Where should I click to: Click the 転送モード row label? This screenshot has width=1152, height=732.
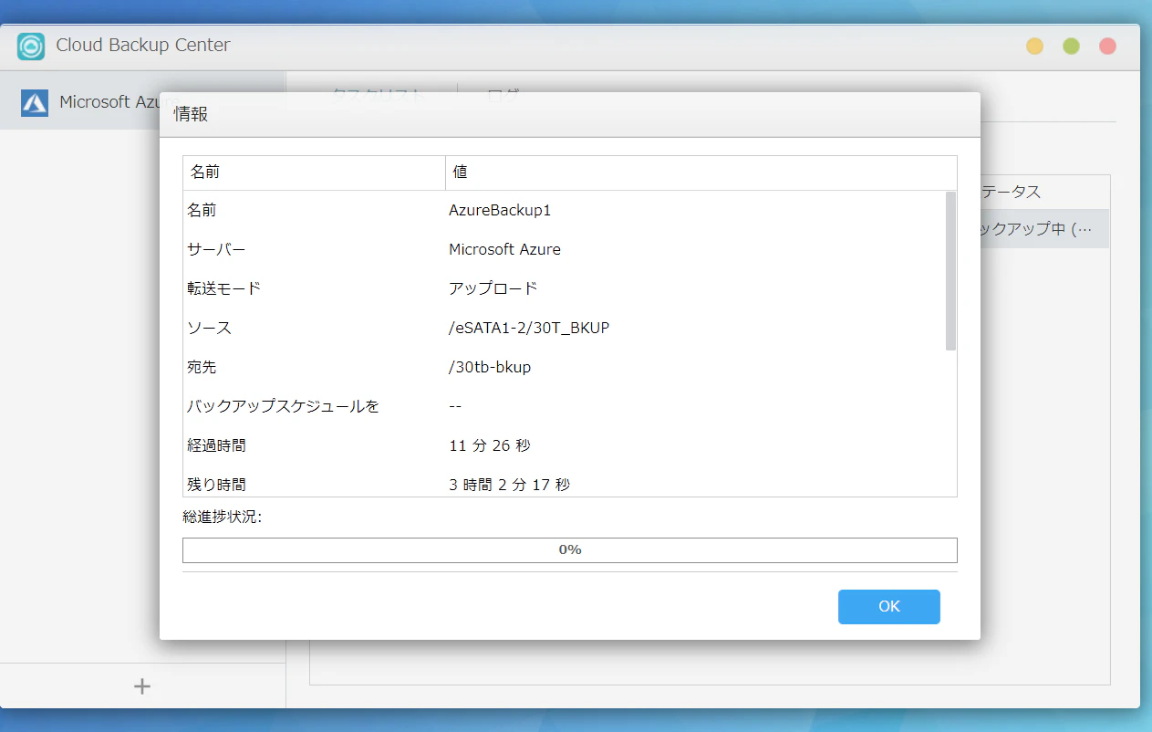[x=223, y=288]
